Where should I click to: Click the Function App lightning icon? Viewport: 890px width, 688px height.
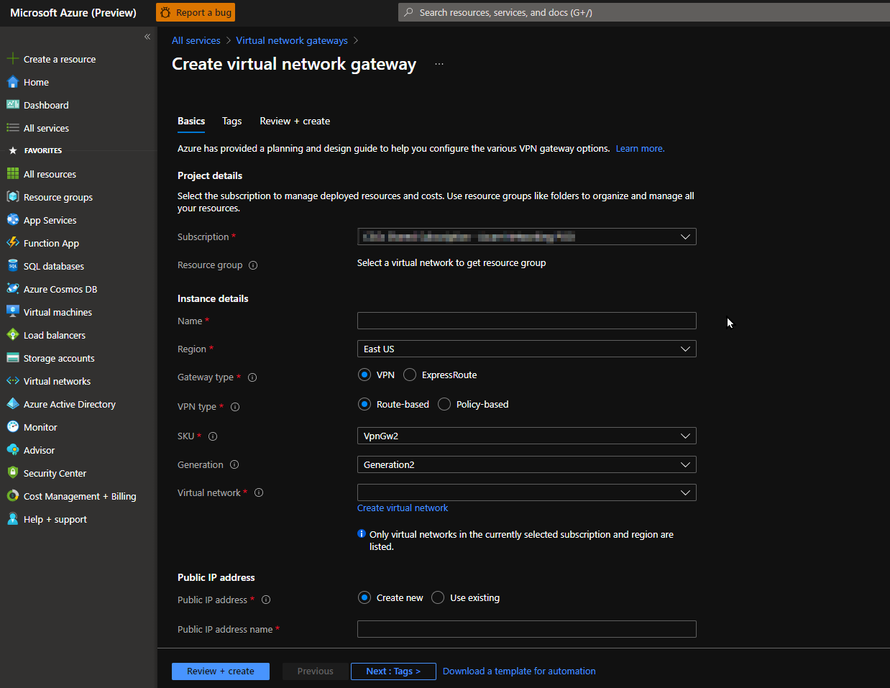[12, 243]
